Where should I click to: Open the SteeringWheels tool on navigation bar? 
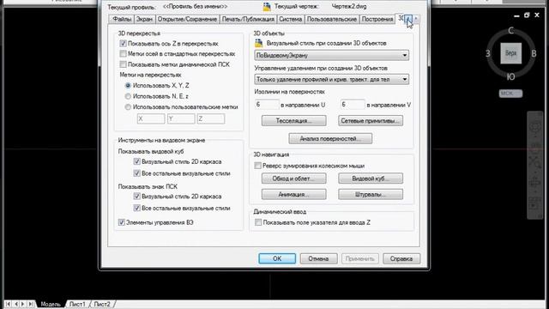coord(535,126)
